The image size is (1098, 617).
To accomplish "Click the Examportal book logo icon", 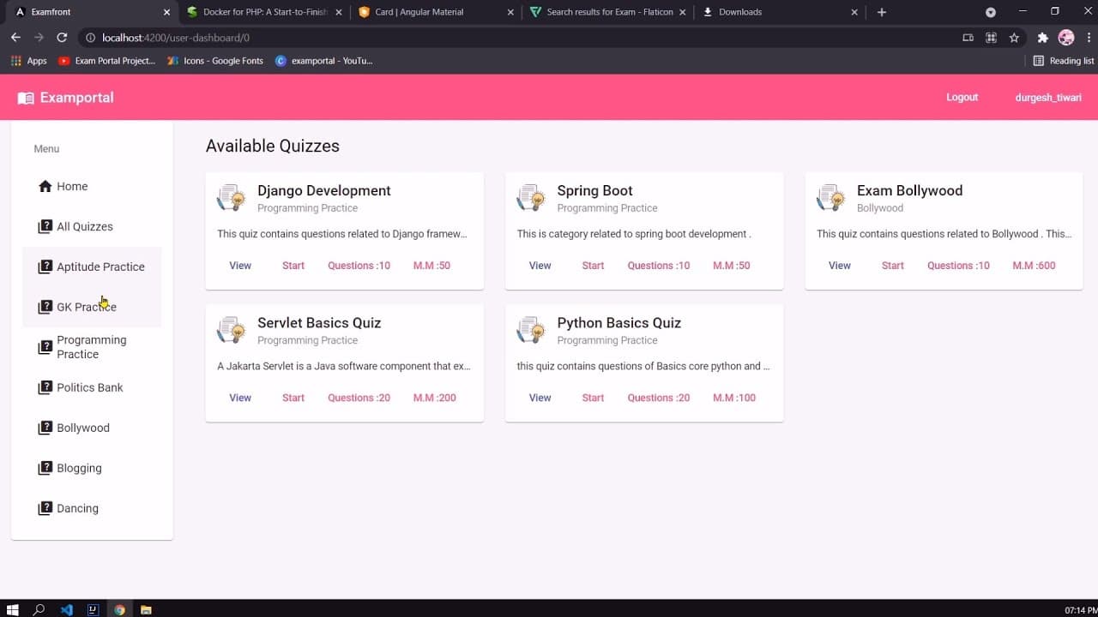I will 26,98.
